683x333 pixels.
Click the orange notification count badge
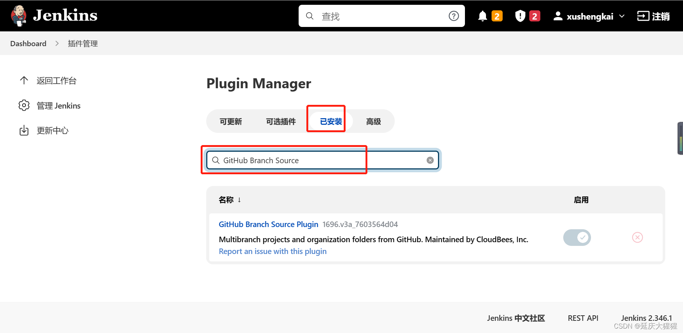click(x=497, y=16)
